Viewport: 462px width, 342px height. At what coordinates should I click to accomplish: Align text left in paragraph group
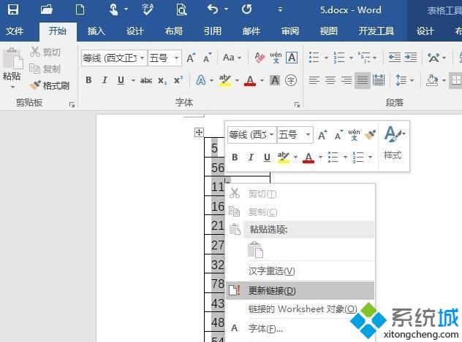314,80
